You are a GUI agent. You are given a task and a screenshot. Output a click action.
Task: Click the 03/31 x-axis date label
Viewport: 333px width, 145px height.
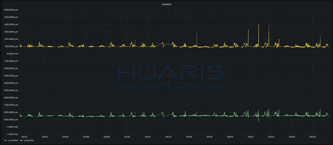(x=24, y=137)
